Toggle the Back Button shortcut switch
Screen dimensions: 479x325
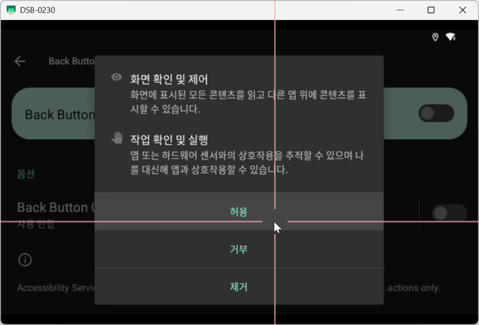click(449, 213)
